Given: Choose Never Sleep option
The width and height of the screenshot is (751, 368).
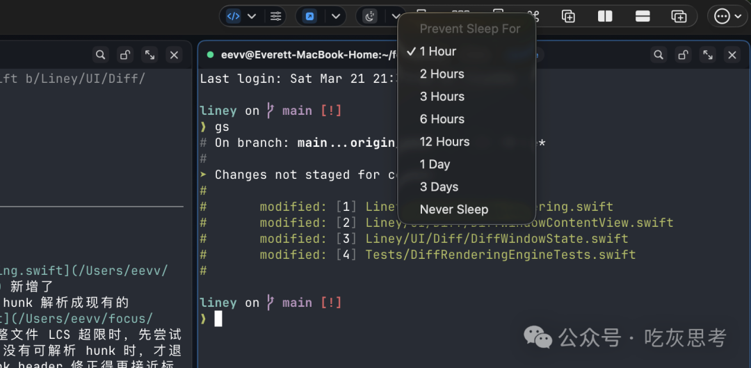Looking at the screenshot, I should [467, 209].
